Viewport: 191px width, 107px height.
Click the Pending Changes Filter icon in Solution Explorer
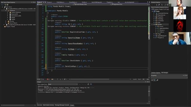tap(162, 5)
